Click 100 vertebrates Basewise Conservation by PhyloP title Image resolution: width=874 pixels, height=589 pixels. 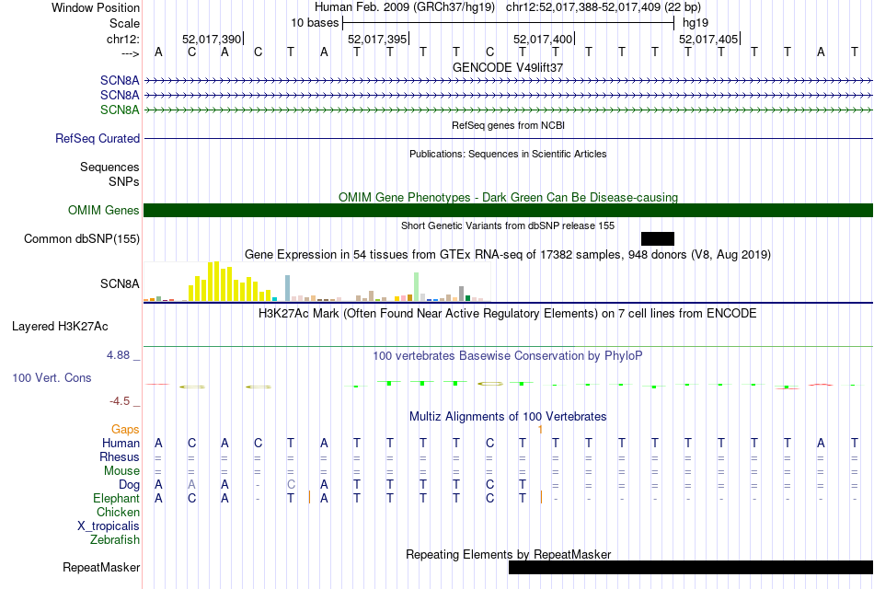(508, 356)
